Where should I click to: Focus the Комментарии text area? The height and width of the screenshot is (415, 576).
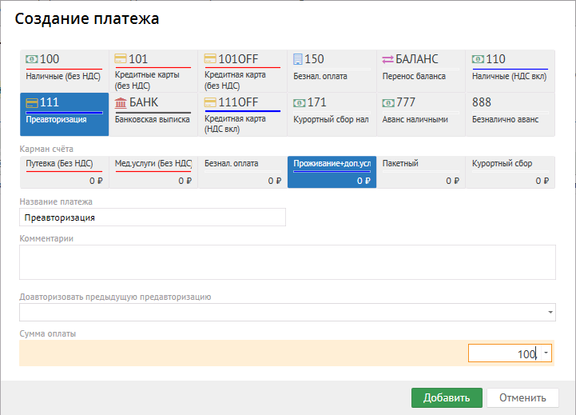point(287,261)
